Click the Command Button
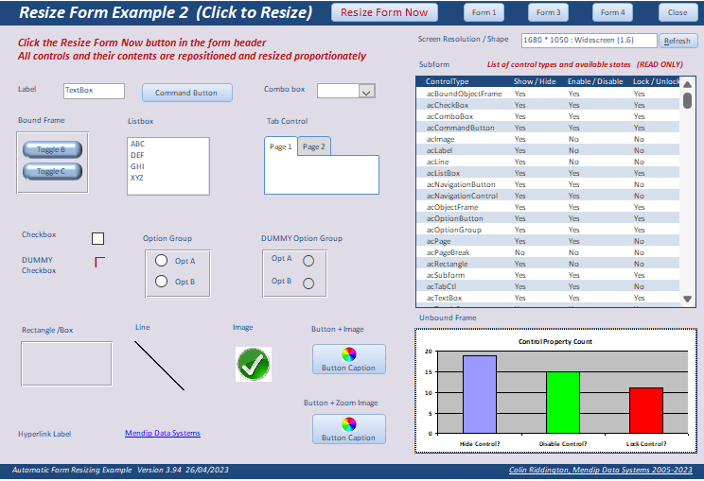704x481 pixels. (187, 93)
